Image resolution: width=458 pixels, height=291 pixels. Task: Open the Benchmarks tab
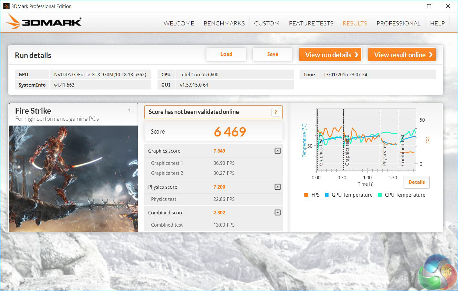pyautogui.click(x=224, y=23)
